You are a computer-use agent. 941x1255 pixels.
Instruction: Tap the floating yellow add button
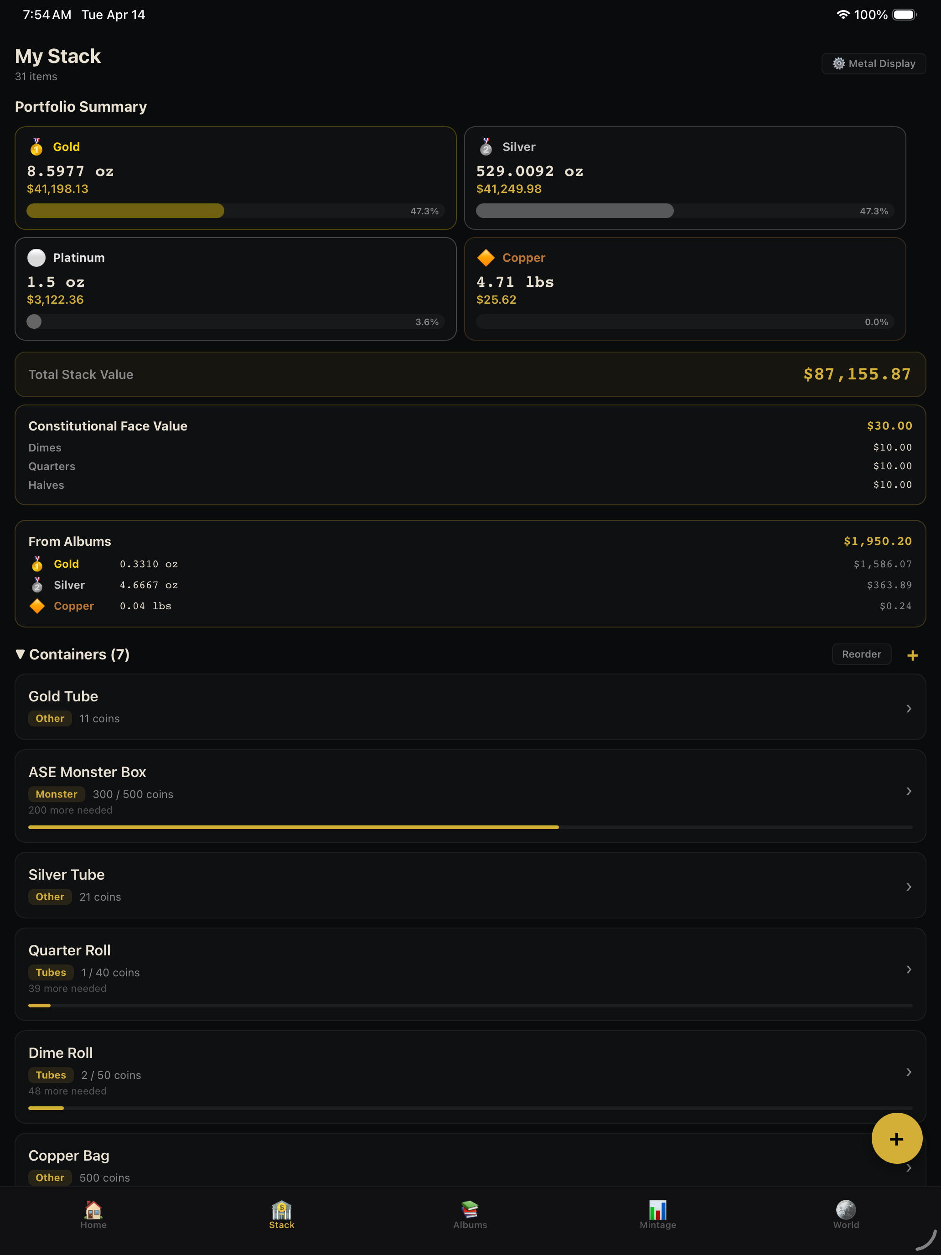click(x=897, y=1138)
